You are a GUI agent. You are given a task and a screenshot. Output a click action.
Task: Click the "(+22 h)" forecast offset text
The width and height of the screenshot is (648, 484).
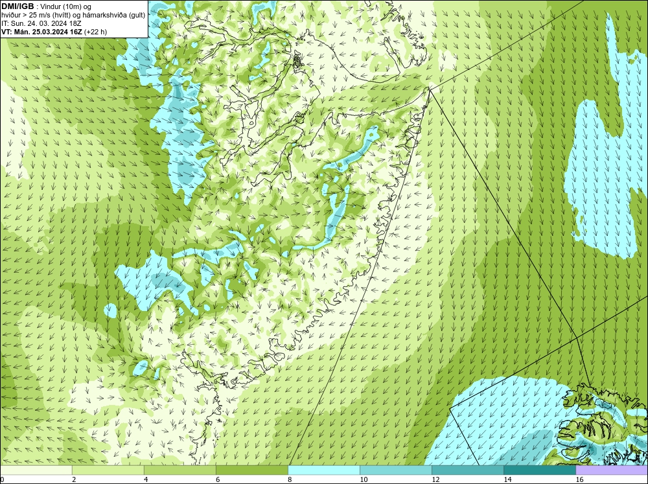pyautogui.click(x=95, y=31)
